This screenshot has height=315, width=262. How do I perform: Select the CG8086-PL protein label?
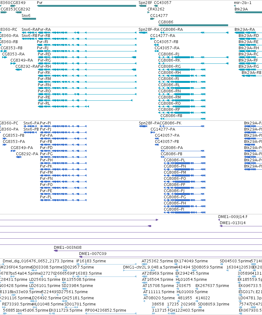[x=175, y=160]
